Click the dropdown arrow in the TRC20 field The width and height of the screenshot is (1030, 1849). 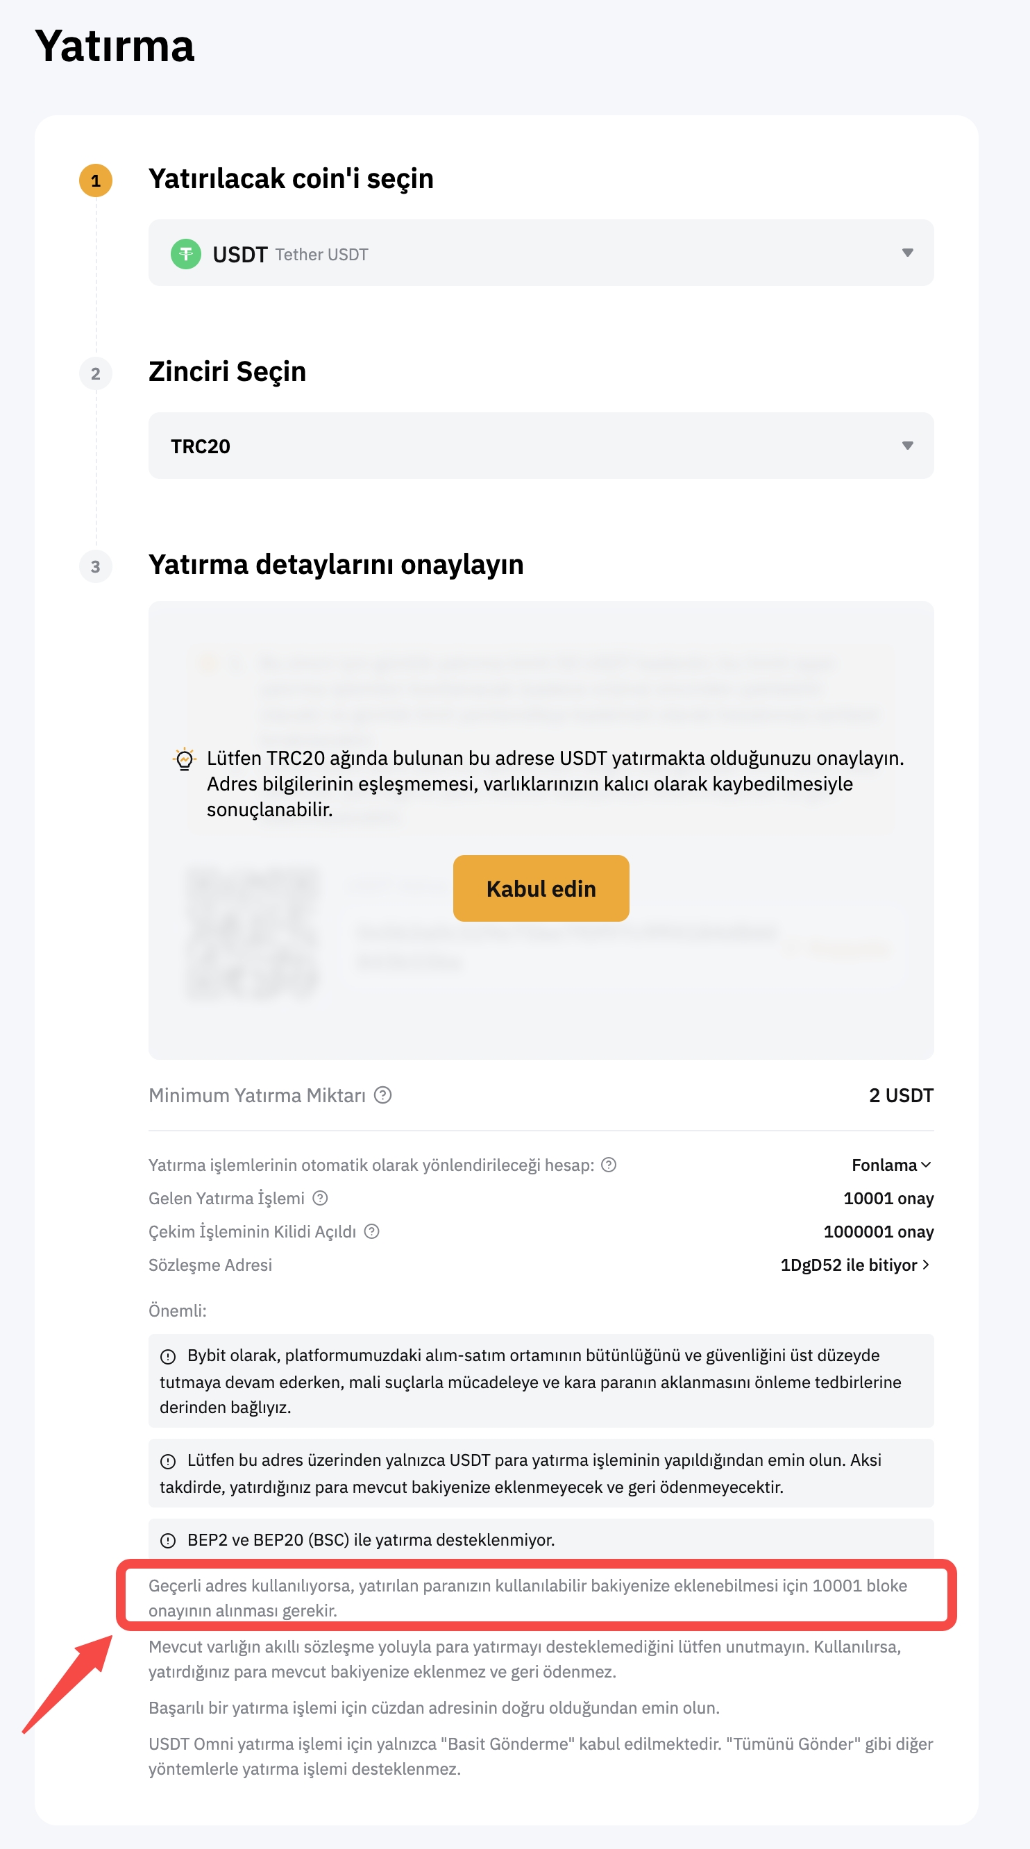[907, 446]
